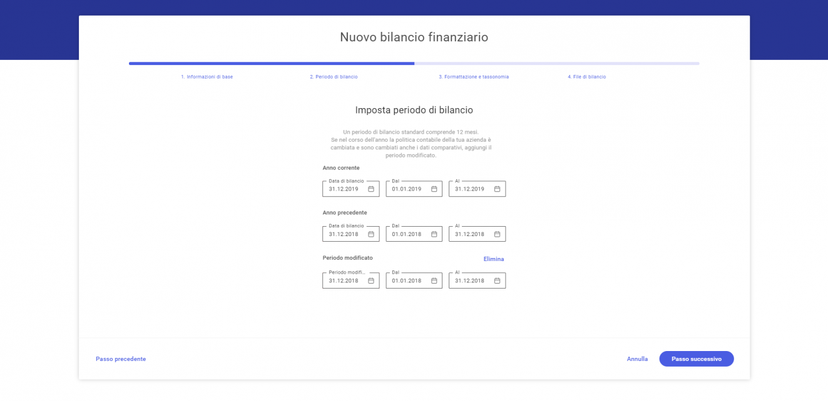Open calendar for Periodo modificato first date
The width and height of the screenshot is (828, 401).
tap(371, 281)
